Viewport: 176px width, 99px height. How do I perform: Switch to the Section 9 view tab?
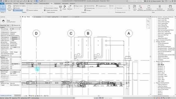point(64,17)
